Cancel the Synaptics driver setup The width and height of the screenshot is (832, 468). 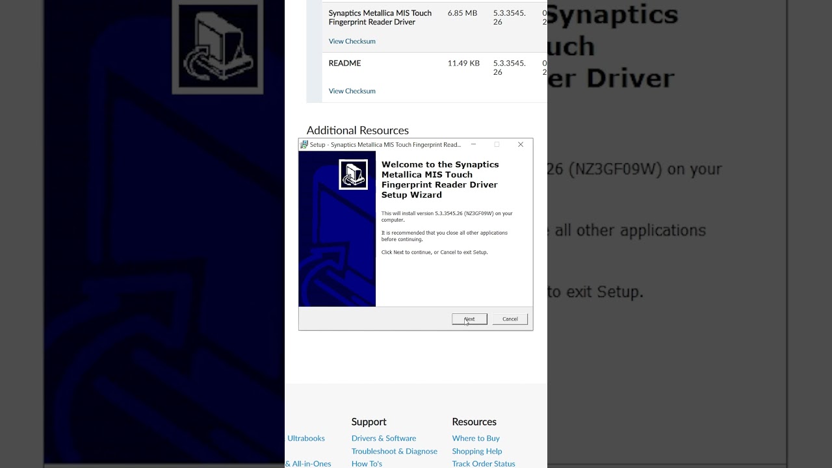coord(510,319)
